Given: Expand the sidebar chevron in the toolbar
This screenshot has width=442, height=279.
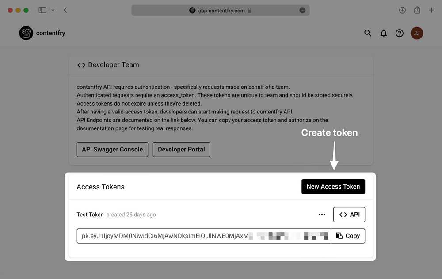Looking at the screenshot, I should 52,10.
